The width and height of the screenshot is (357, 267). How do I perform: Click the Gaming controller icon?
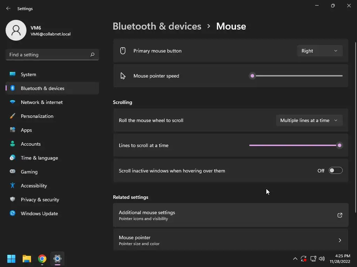click(x=13, y=171)
